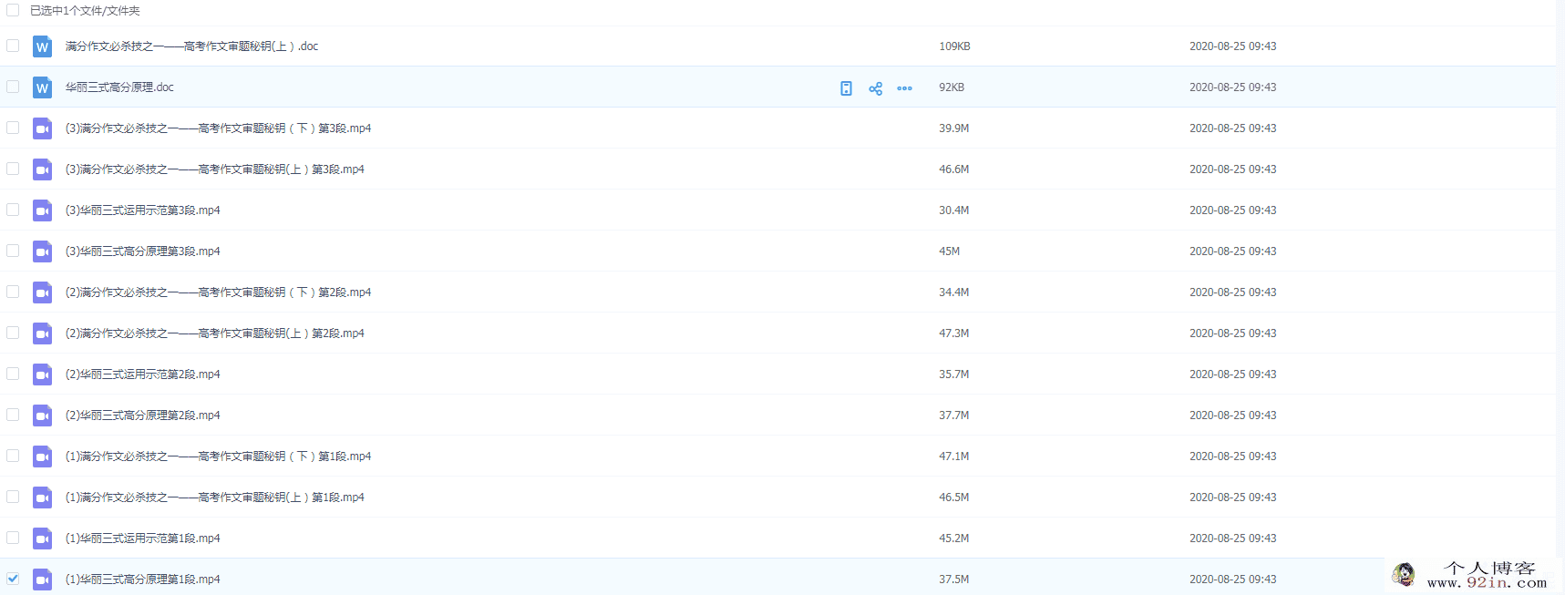Click video icon of (2)满分作文 审题秘钥(上)第2段.mp4

click(42, 333)
